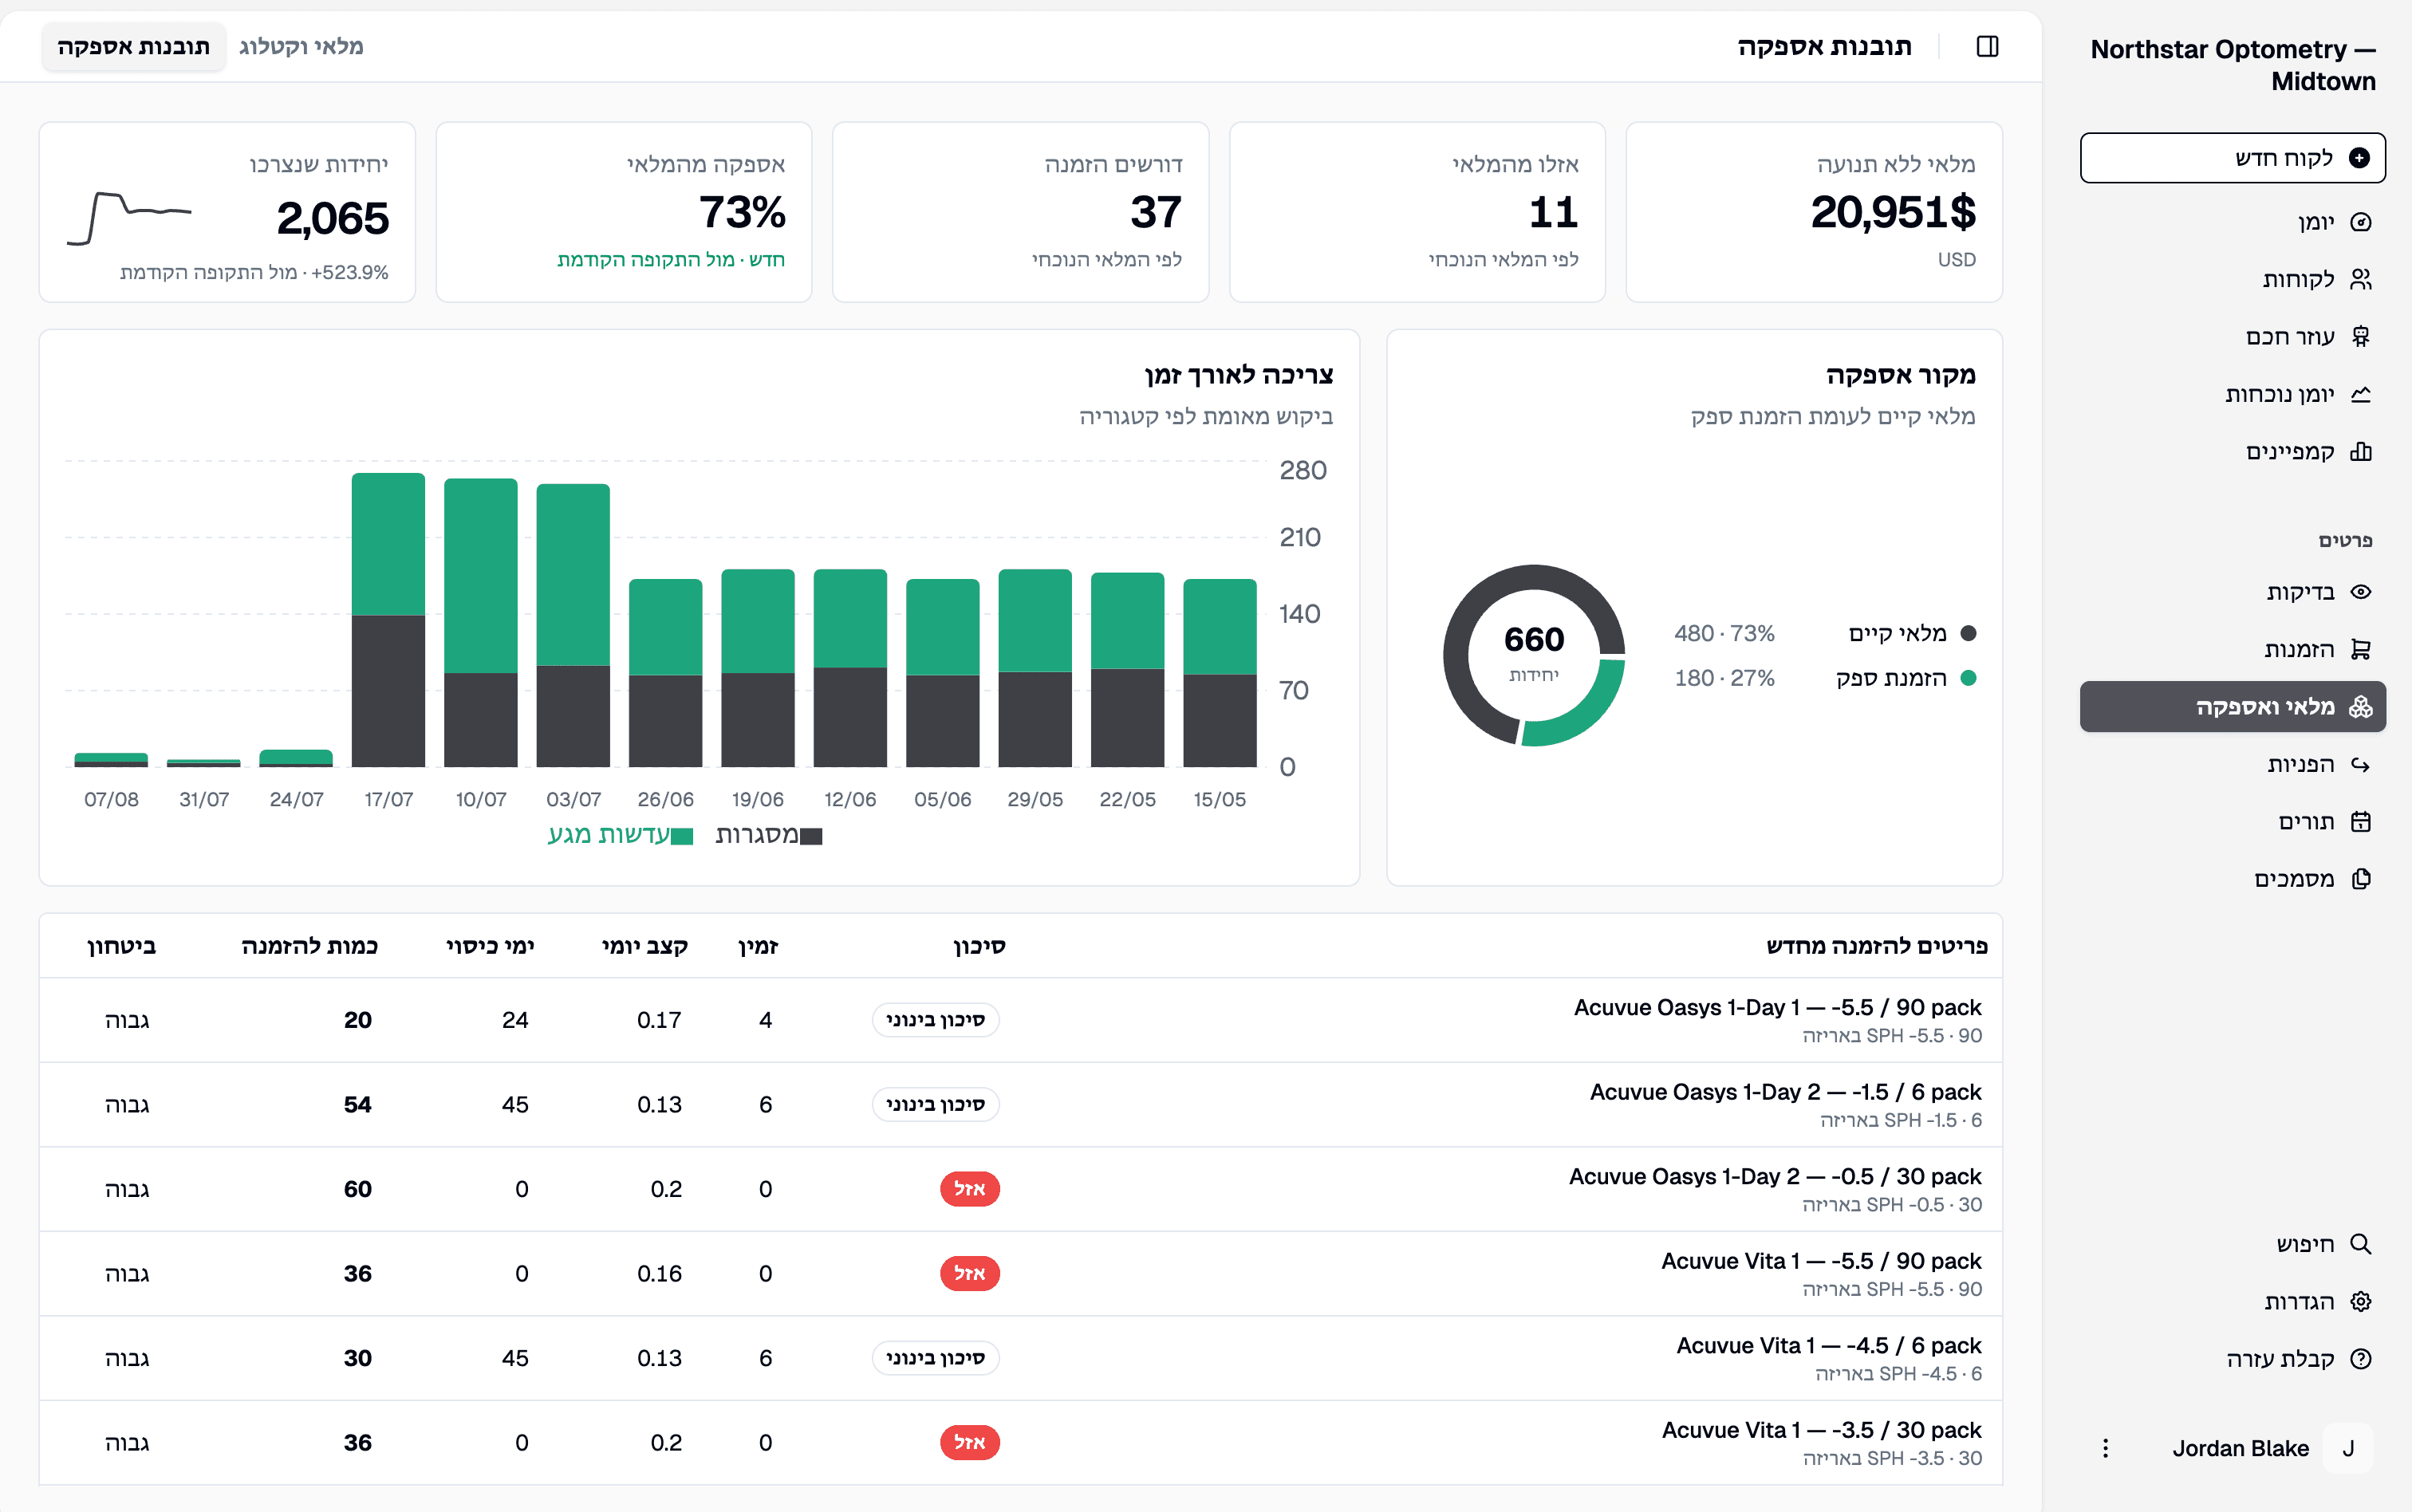The height and width of the screenshot is (1512, 2412).
Task: Open the דורשים הזמנה 37 card
Action: (1020, 212)
